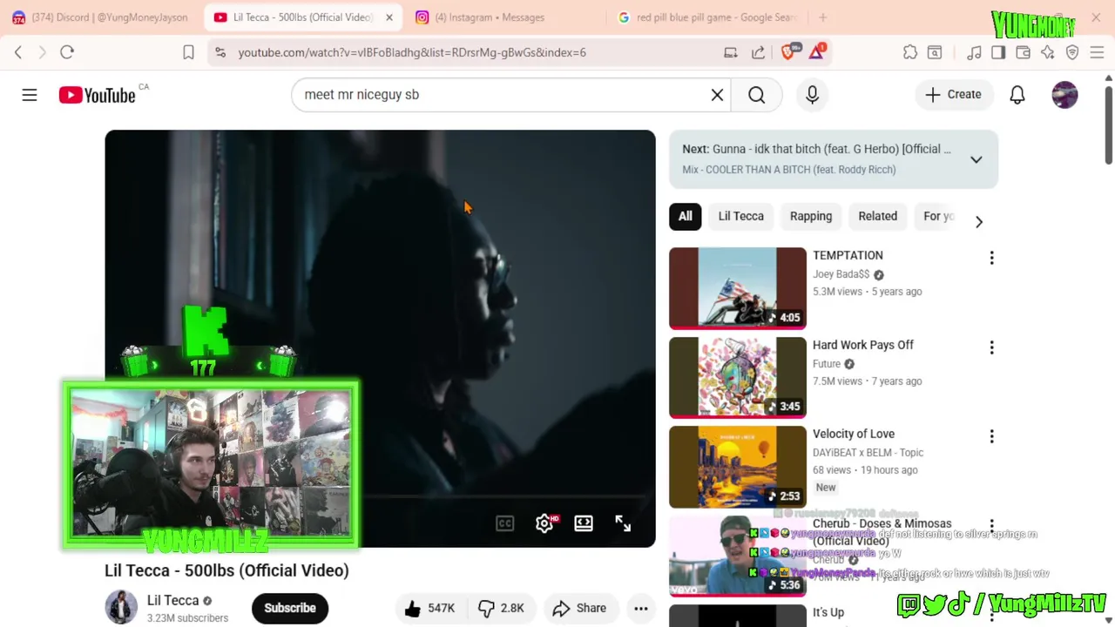The width and height of the screenshot is (1115, 627).
Task: Open the Hard Work Pays Off thumbnail
Action: click(x=738, y=378)
